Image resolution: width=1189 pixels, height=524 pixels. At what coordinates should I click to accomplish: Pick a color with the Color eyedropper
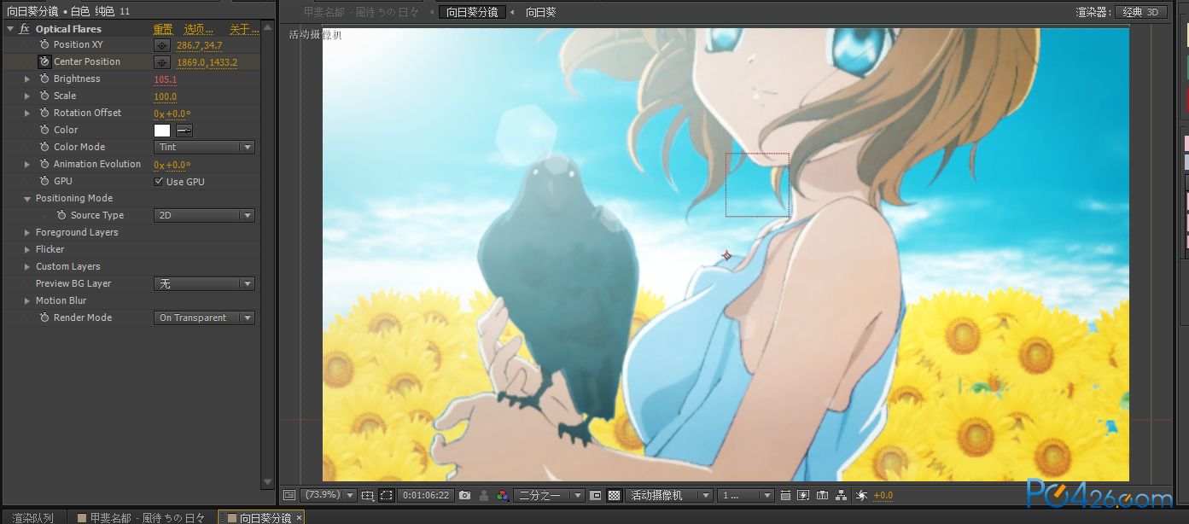184,131
